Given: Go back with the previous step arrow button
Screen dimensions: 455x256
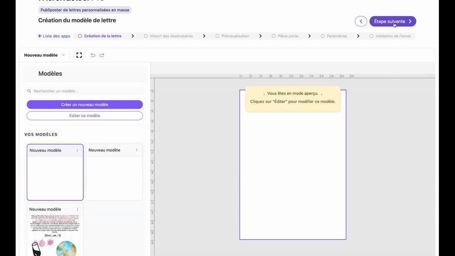Looking at the screenshot, I should [x=360, y=21].
